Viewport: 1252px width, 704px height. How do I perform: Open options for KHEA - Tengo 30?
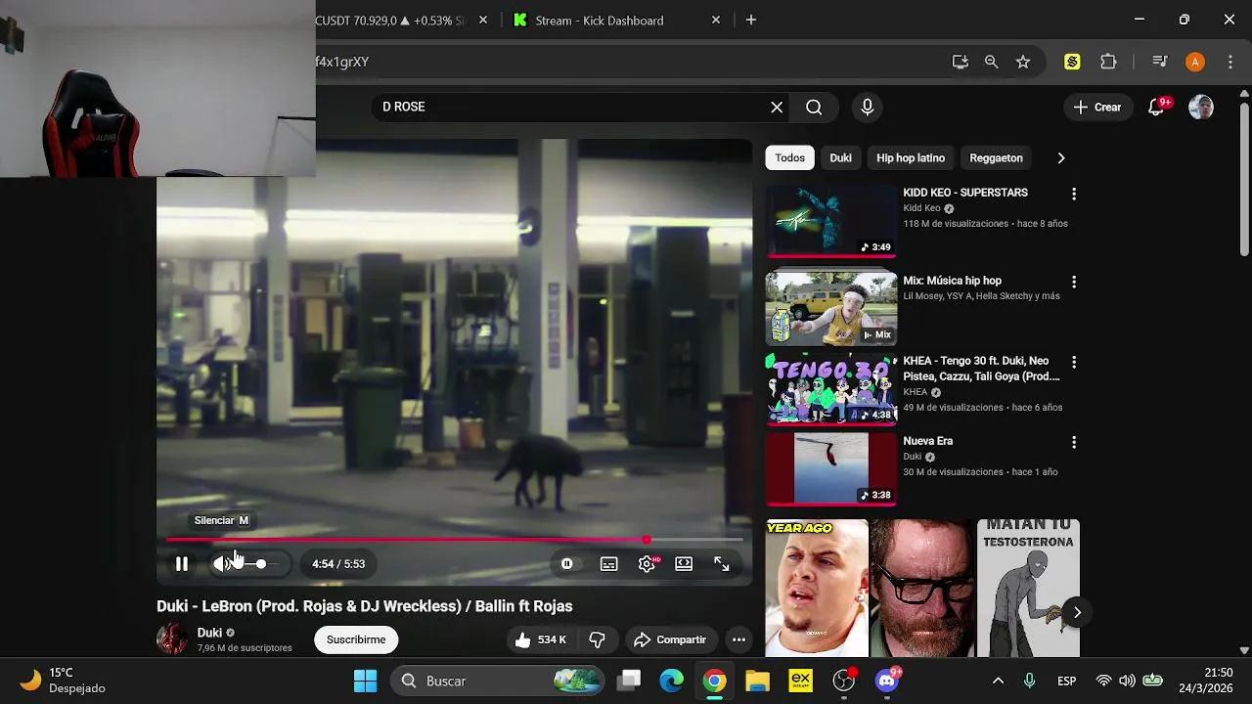1074,362
